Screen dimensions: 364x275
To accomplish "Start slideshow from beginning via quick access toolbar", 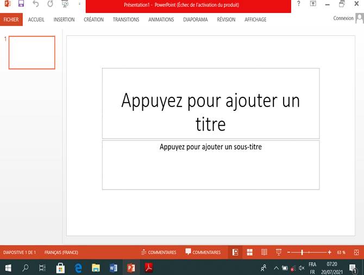I will [65, 4].
